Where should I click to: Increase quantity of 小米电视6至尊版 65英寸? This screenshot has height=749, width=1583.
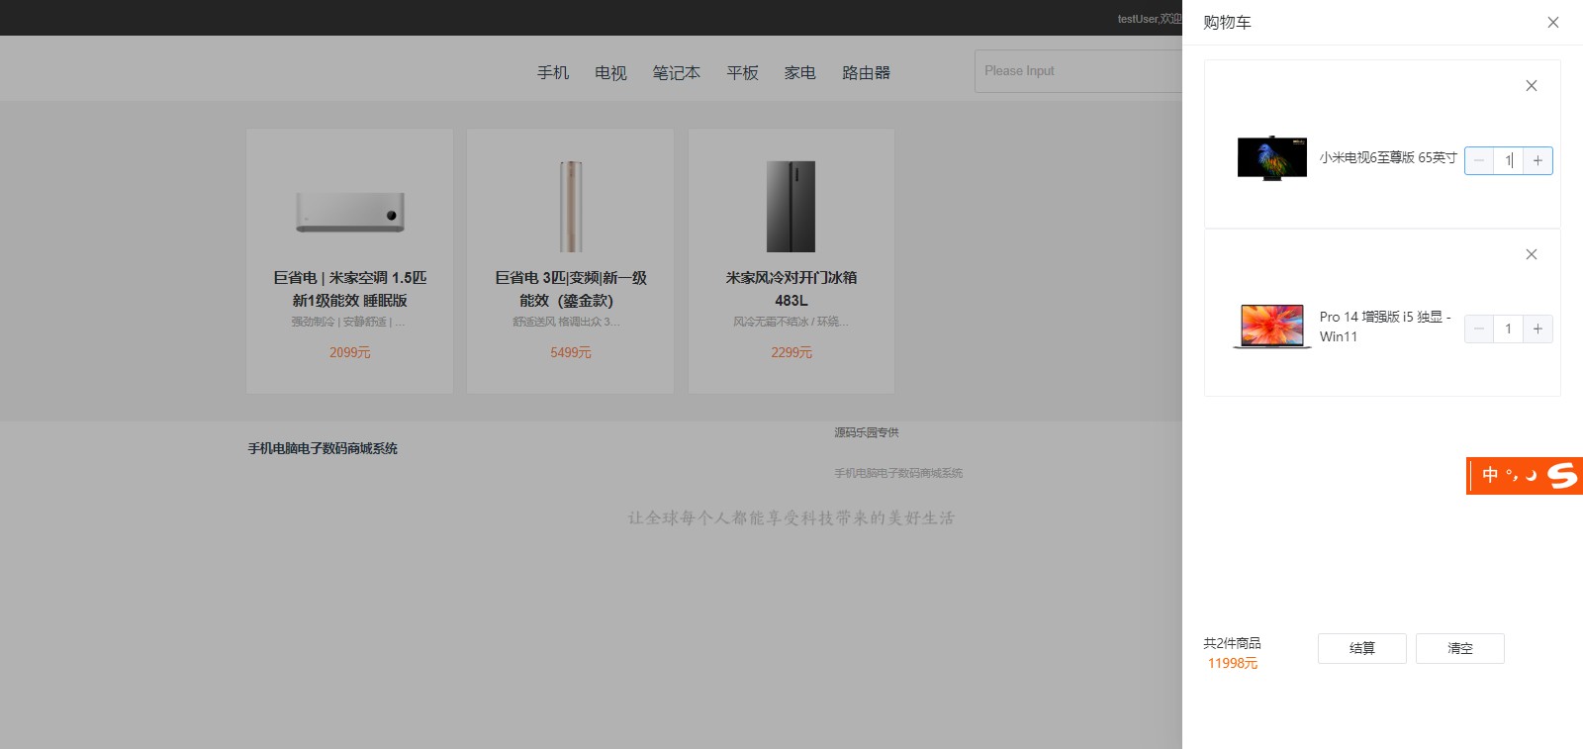point(1537,160)
